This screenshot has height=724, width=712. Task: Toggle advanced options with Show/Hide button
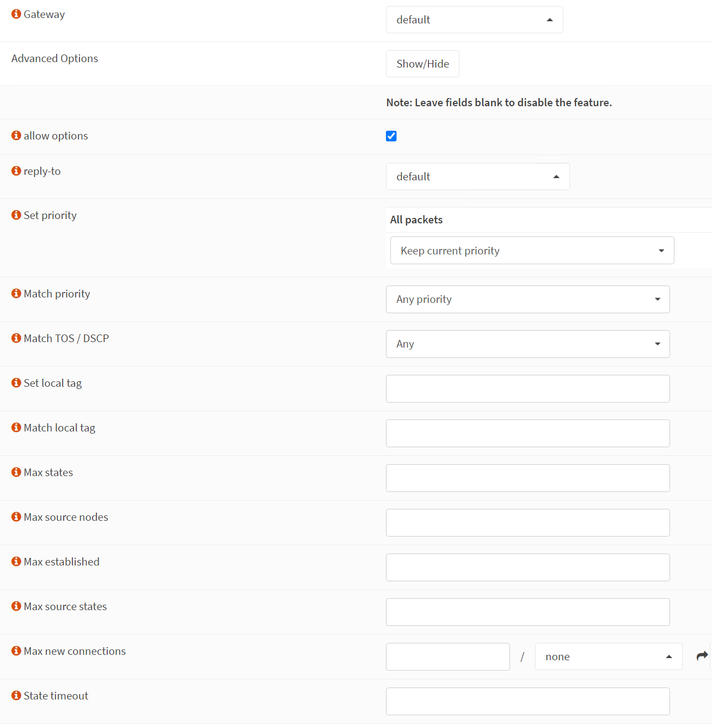point(423,64)
